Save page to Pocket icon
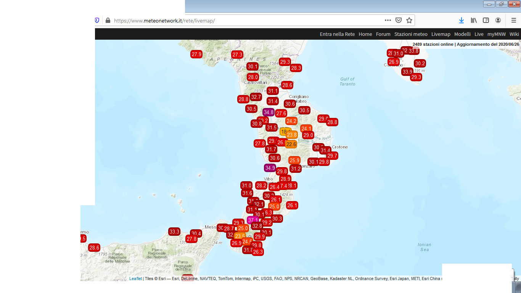Screen dimensions: 521x293 pyautogui.click(x=399, y=20)
